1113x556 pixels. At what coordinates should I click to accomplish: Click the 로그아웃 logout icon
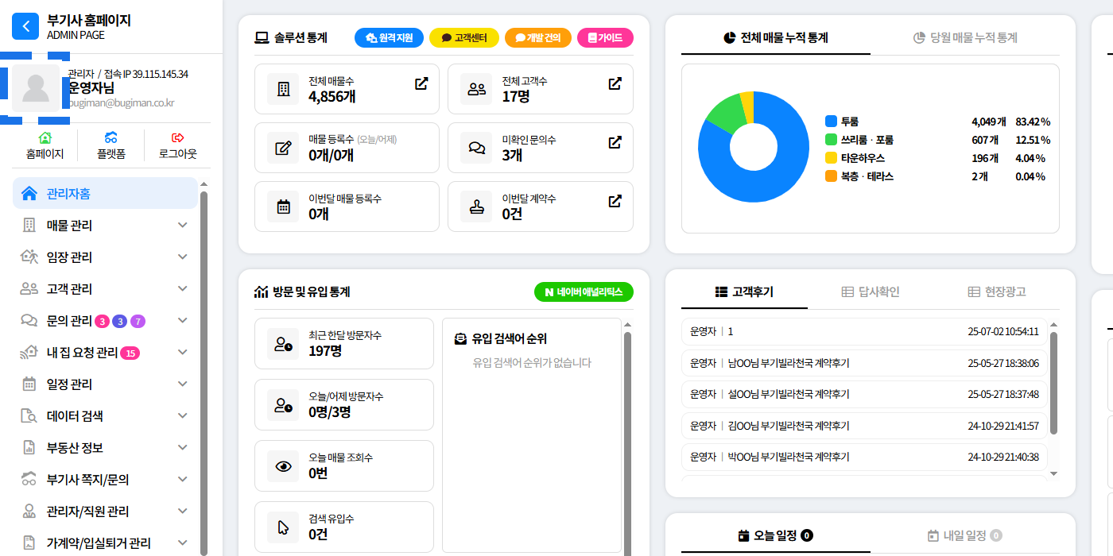tap(177, 138)
